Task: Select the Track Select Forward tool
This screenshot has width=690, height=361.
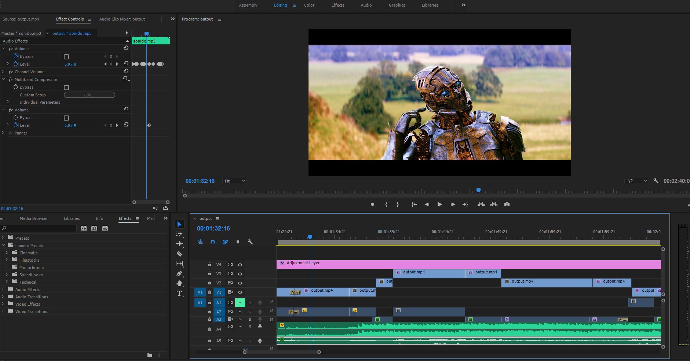Action: coord(179,234)
